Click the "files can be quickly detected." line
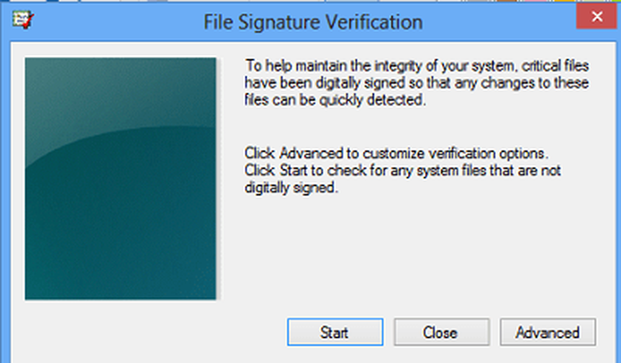 point(335,100)
